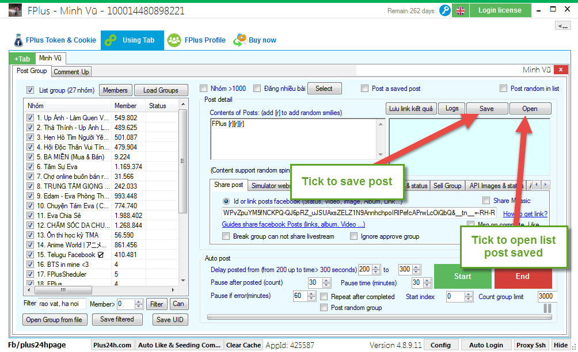Click the blue key icon near Remain days
This screenshot has height=352, width=578.
click(x=445, y=10)
